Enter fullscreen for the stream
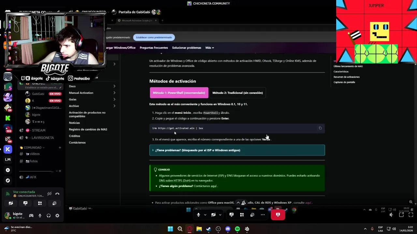The width and height of the screenshot is (417, 234). tap(411, 215)
